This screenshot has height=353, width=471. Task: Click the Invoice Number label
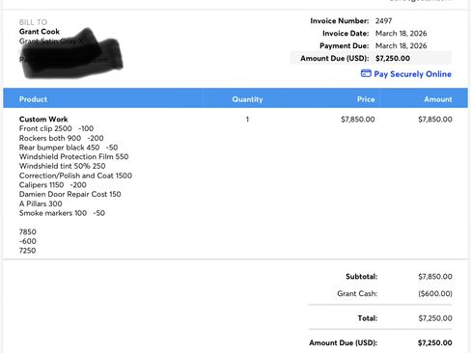click(340, 21)
